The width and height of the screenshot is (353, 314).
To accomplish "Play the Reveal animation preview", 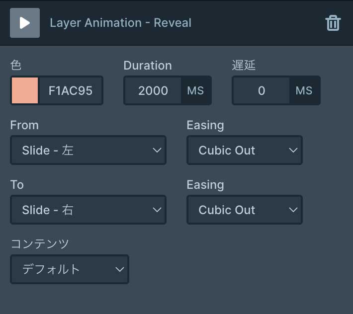I will (24, 23).
